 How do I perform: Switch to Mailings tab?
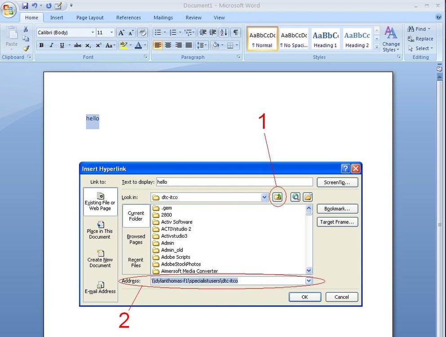(x=163, y=18)
